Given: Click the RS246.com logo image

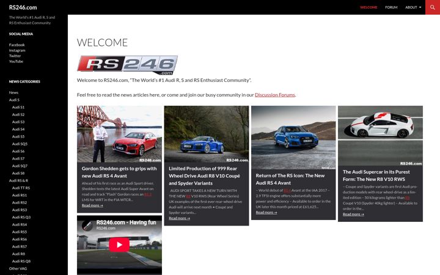Looking at the screenshot, I should tap(127, 65).
